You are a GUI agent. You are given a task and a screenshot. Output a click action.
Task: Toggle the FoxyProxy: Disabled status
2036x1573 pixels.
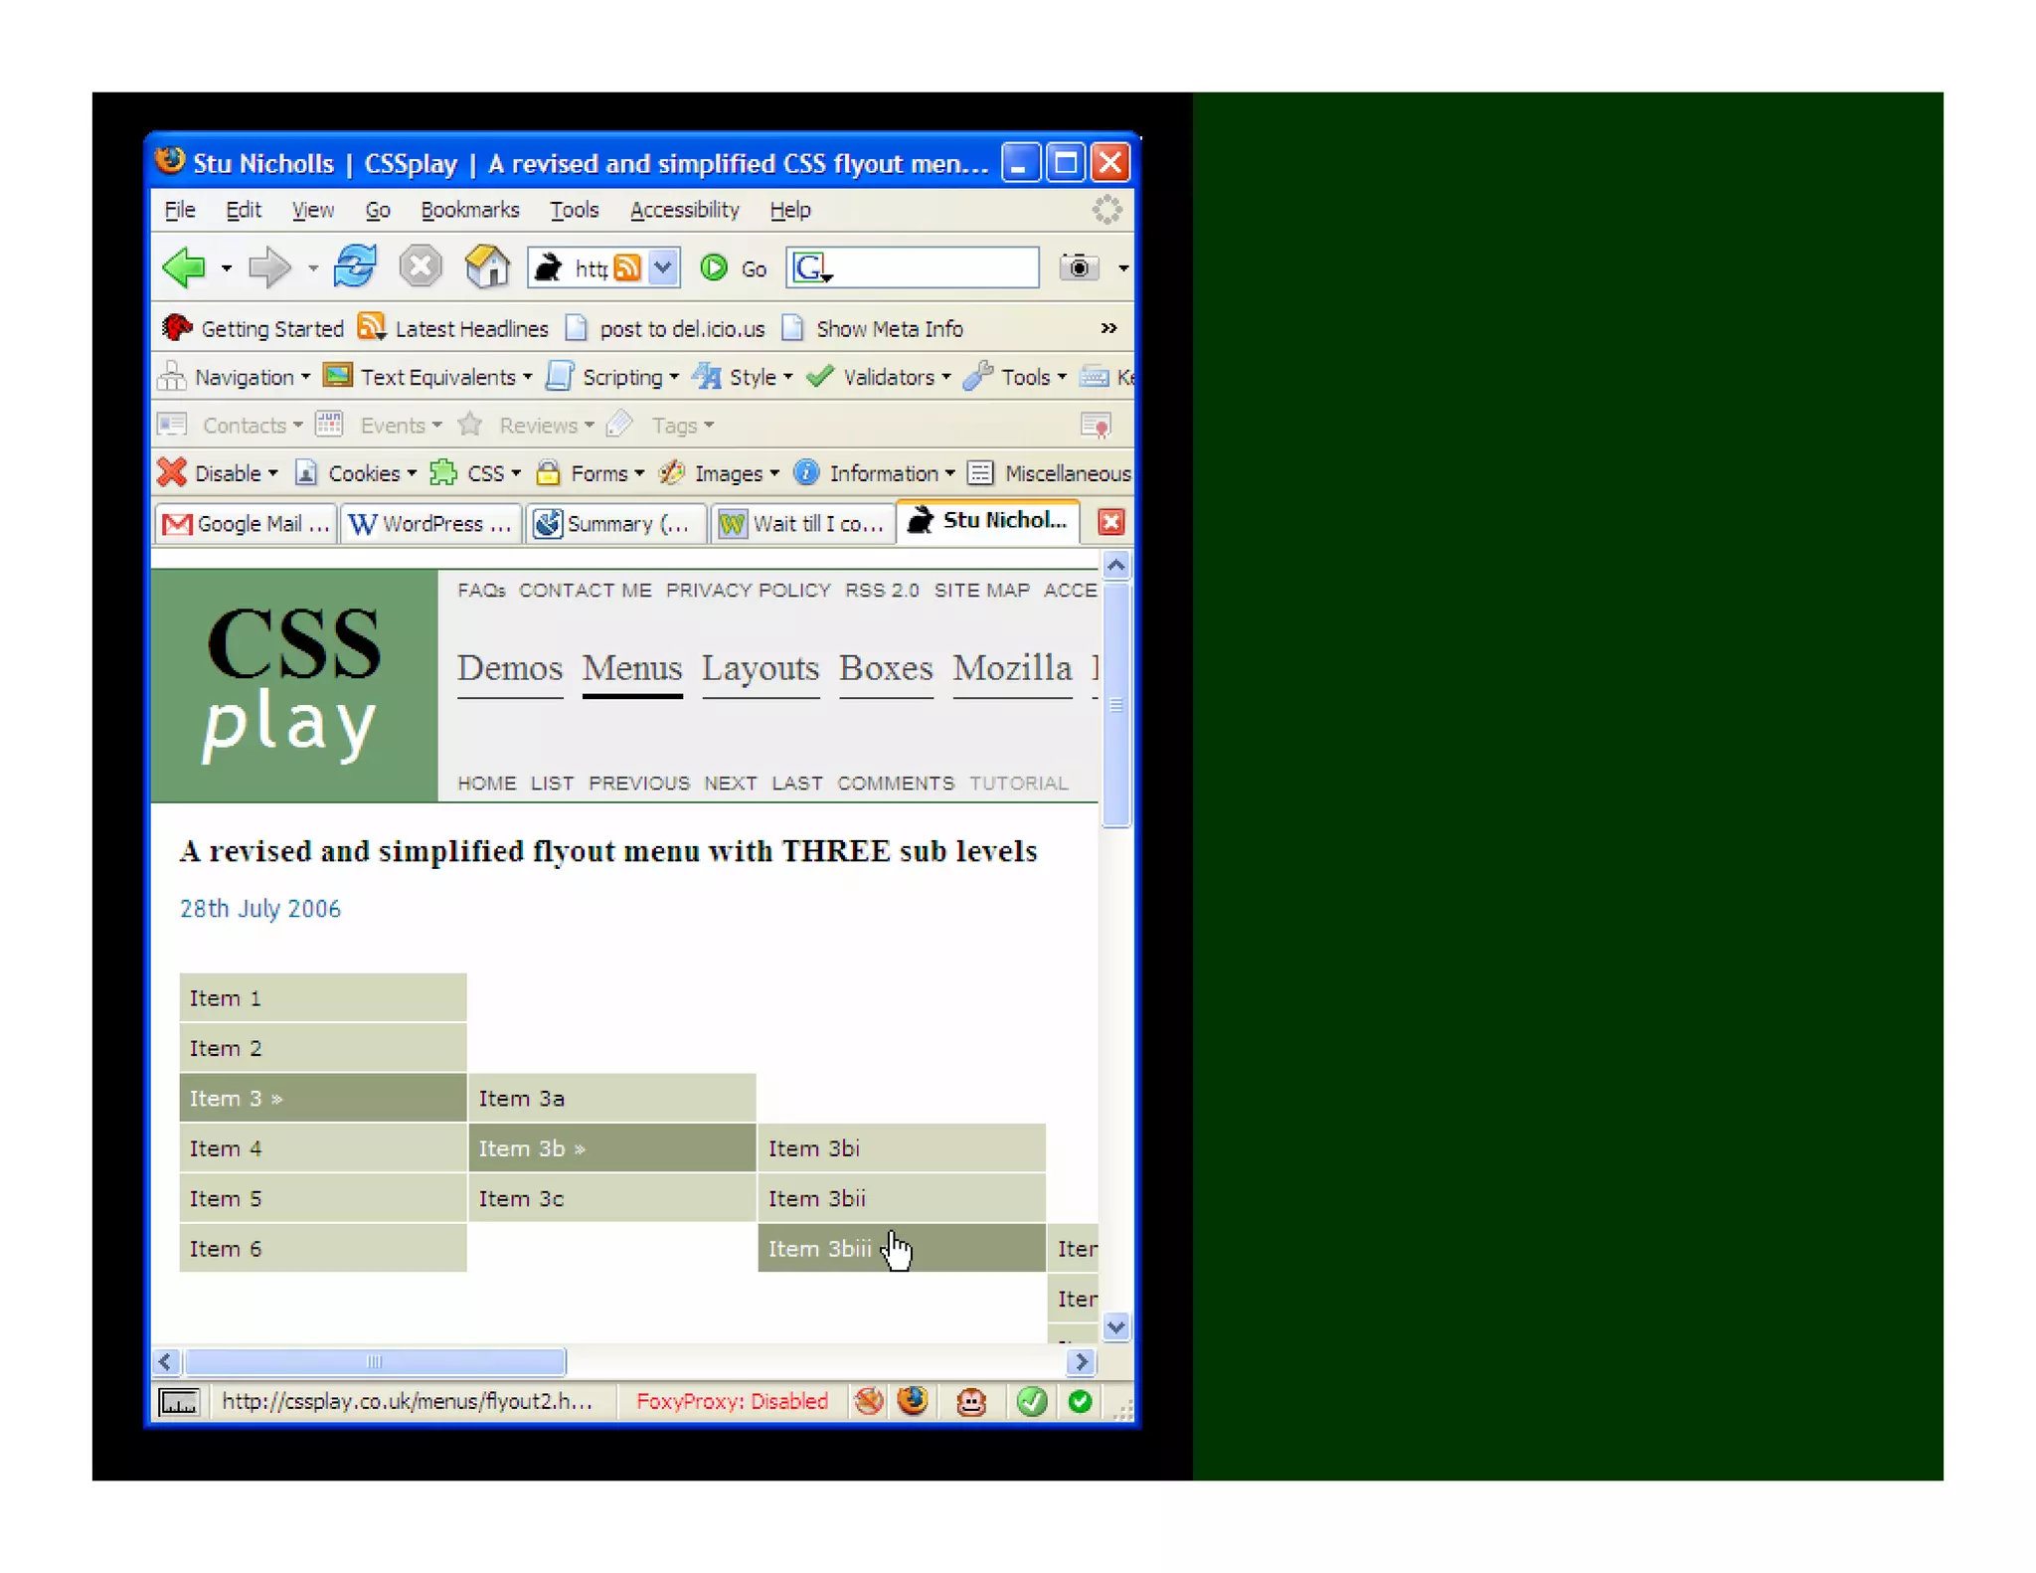732,1401
